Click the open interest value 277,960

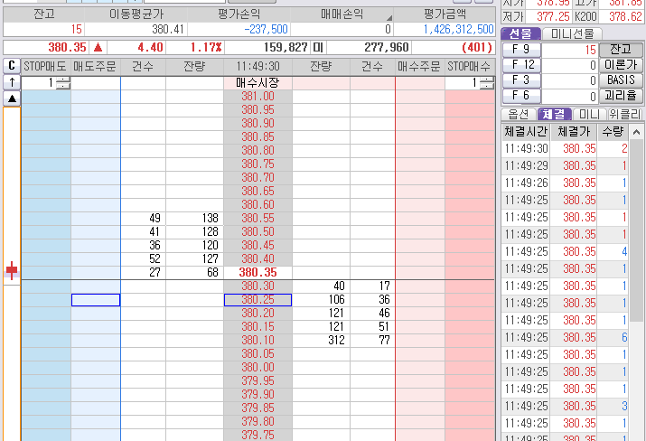point(387,47)
